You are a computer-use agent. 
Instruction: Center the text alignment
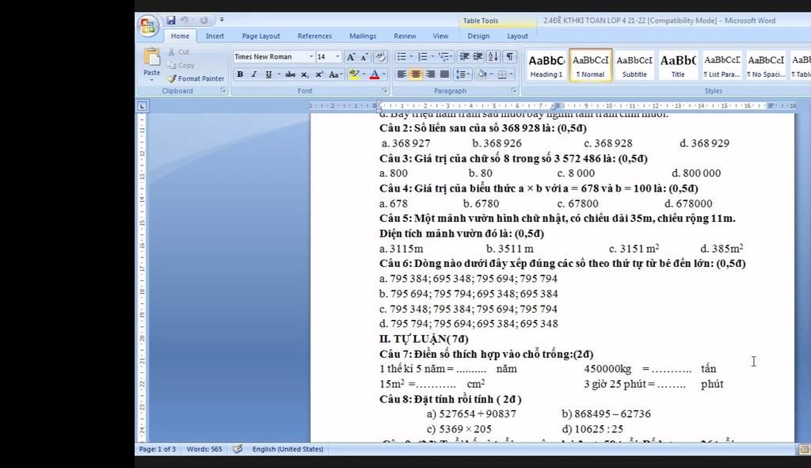[x=415, y=74]
